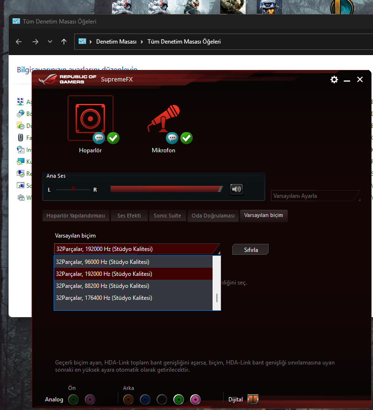
Task: Click the breadcrumb arrow before Denetim Masası
Action: [x=90, y=42]
